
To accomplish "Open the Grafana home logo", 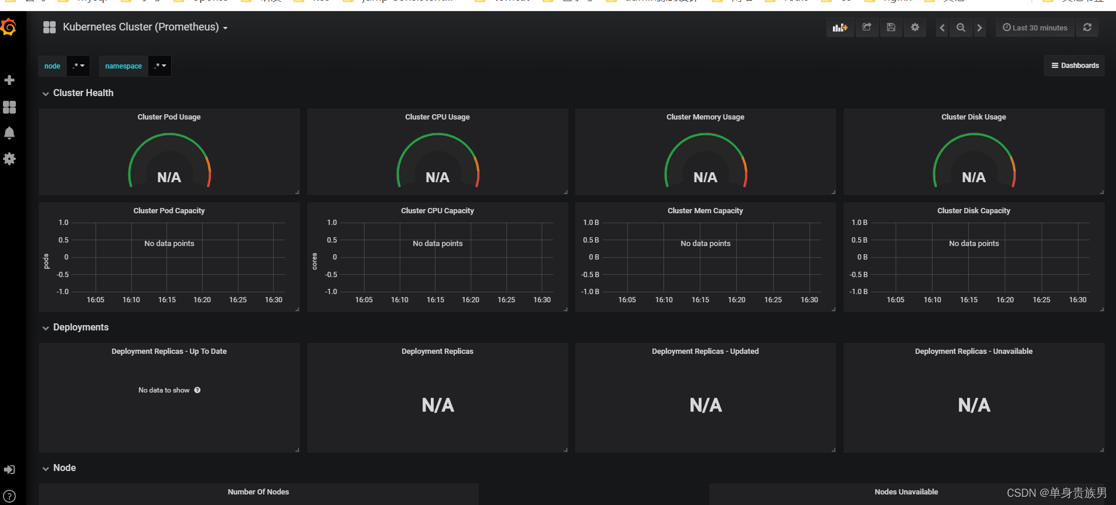I will point(9,27).
